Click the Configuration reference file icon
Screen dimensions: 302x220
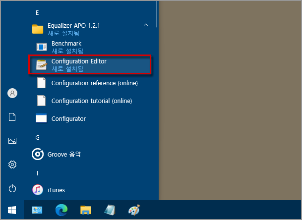tap(42, 83)
